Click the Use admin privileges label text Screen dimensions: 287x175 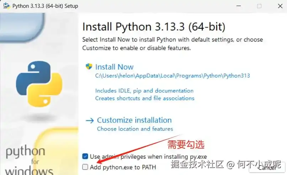click(148, 157)
